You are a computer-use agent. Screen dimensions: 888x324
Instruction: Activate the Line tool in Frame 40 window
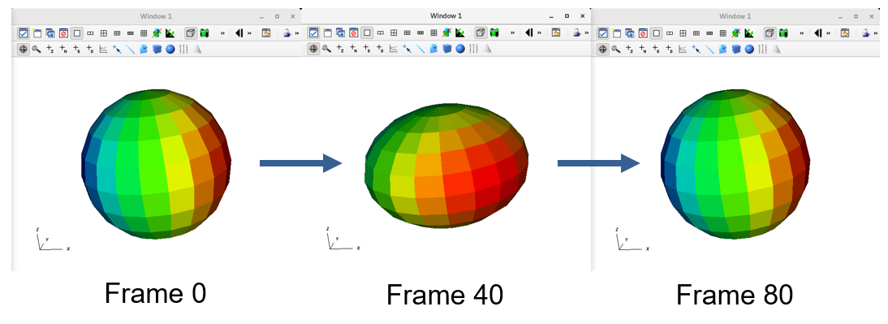pos(420,49)
